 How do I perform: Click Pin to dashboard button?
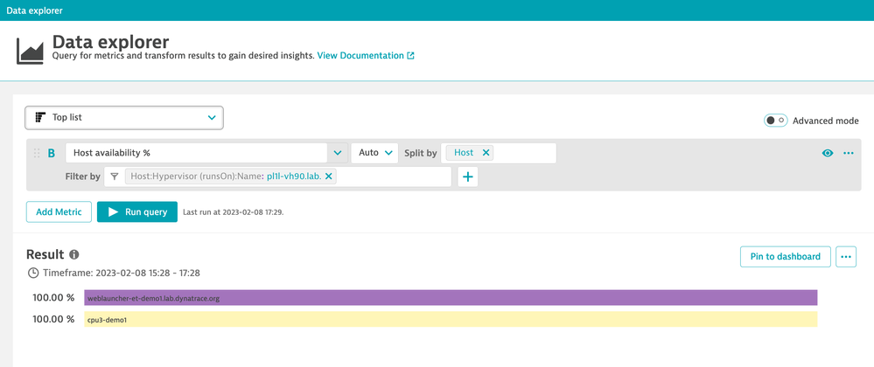click(x=785, y=256)
